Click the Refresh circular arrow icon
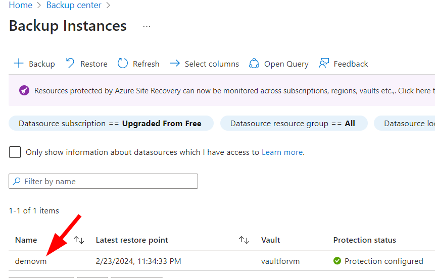 tap(123, 64)
